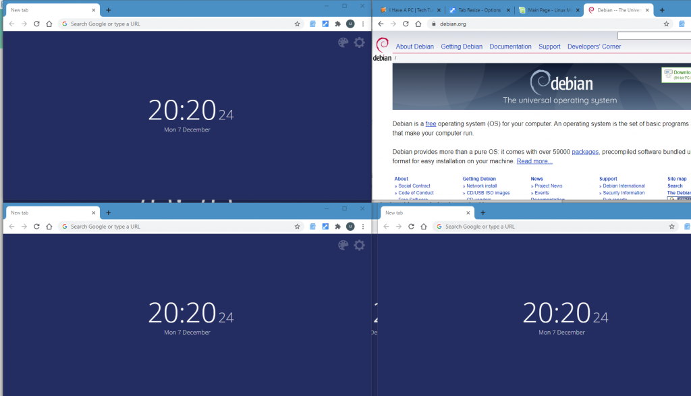Open the 'About Debian' navigation link
Screen dimensions: 691x396
tap(415, 47)
